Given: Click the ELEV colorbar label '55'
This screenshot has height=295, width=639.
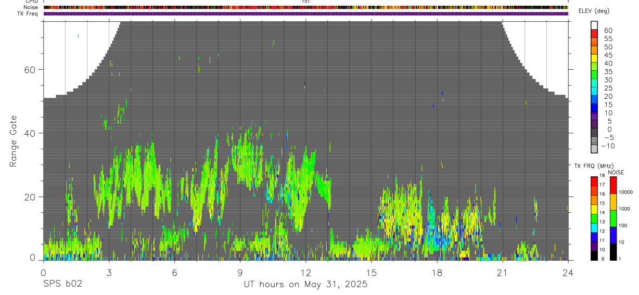Looking at the screenshot, I should coord(608,39).
